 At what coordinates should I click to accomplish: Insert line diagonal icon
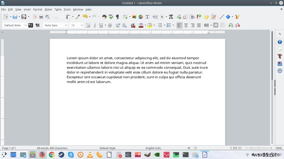221,17
